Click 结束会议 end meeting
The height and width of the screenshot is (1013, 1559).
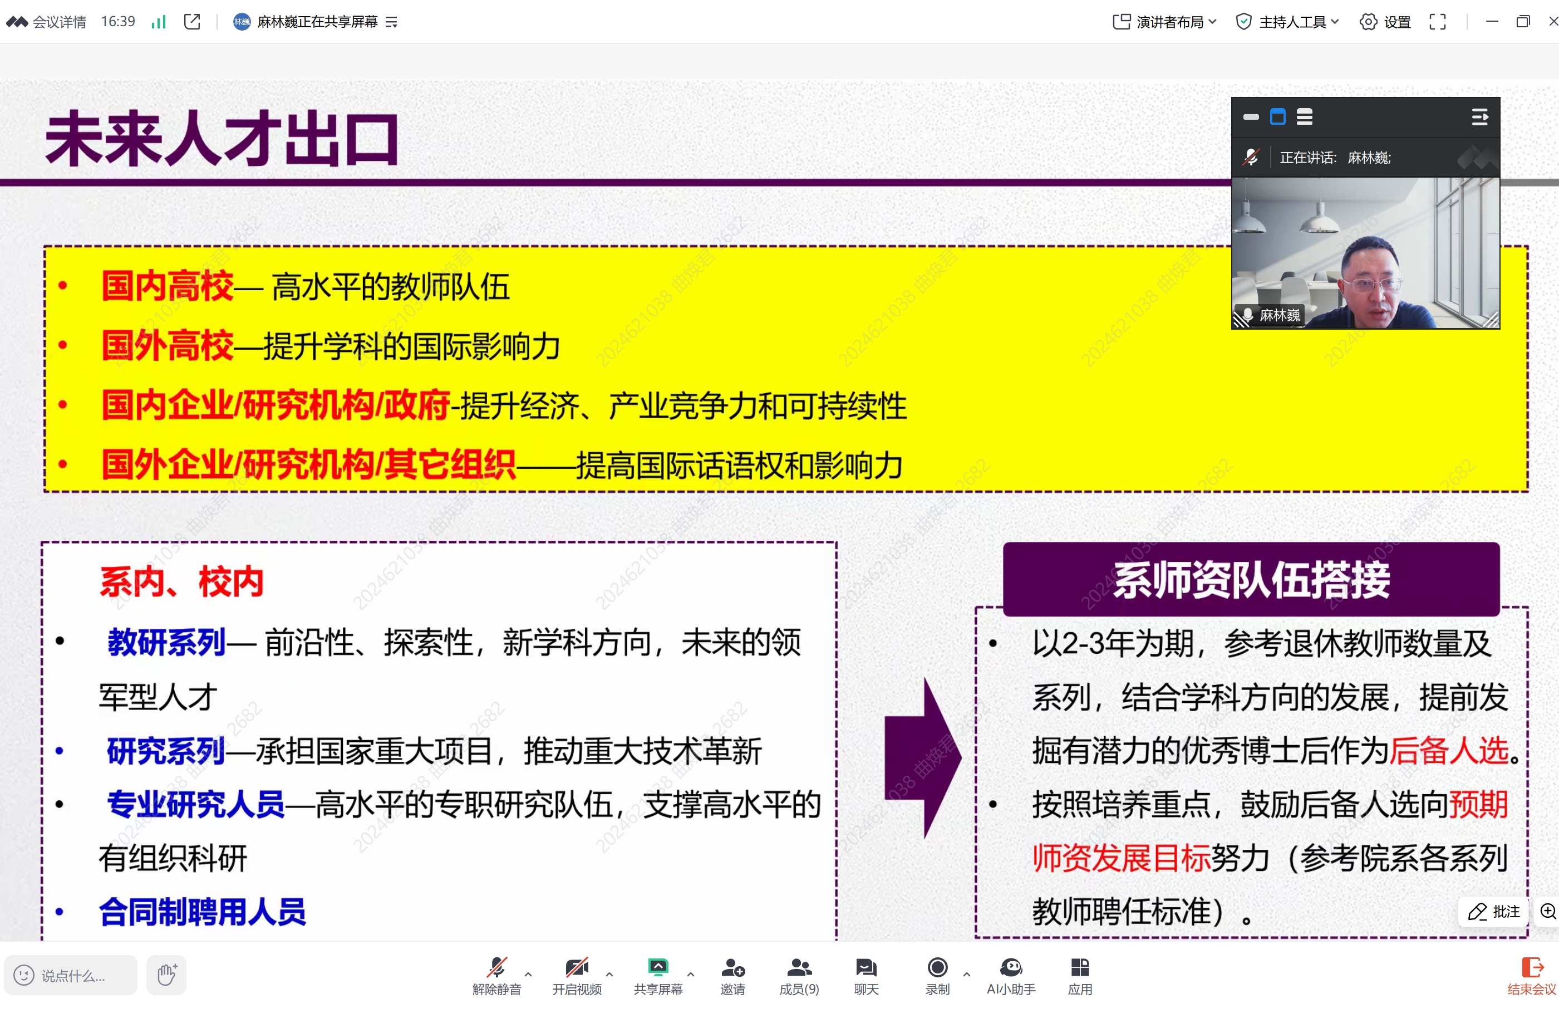pos(1532,976)
